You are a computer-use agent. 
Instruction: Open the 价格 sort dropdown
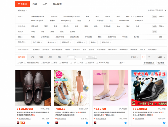coord(60,57)
